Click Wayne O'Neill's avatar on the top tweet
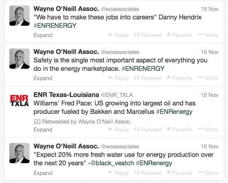 click(19, 16)
